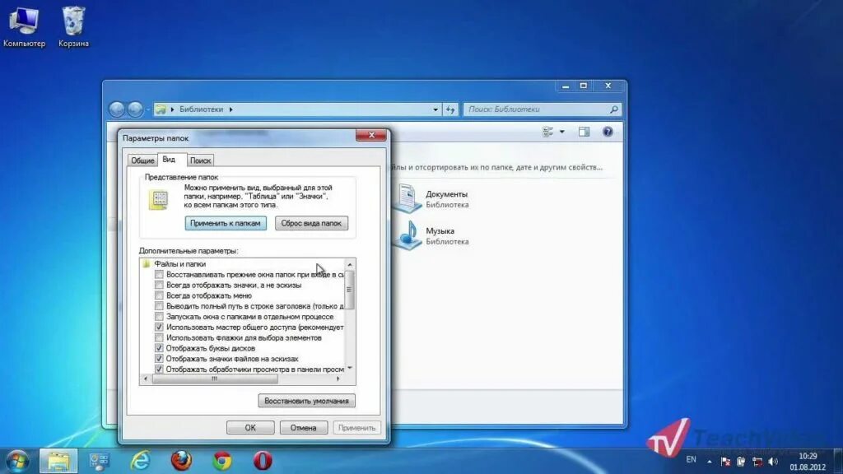Click 'Восстановить умолчания' button

tap(306, 401)
